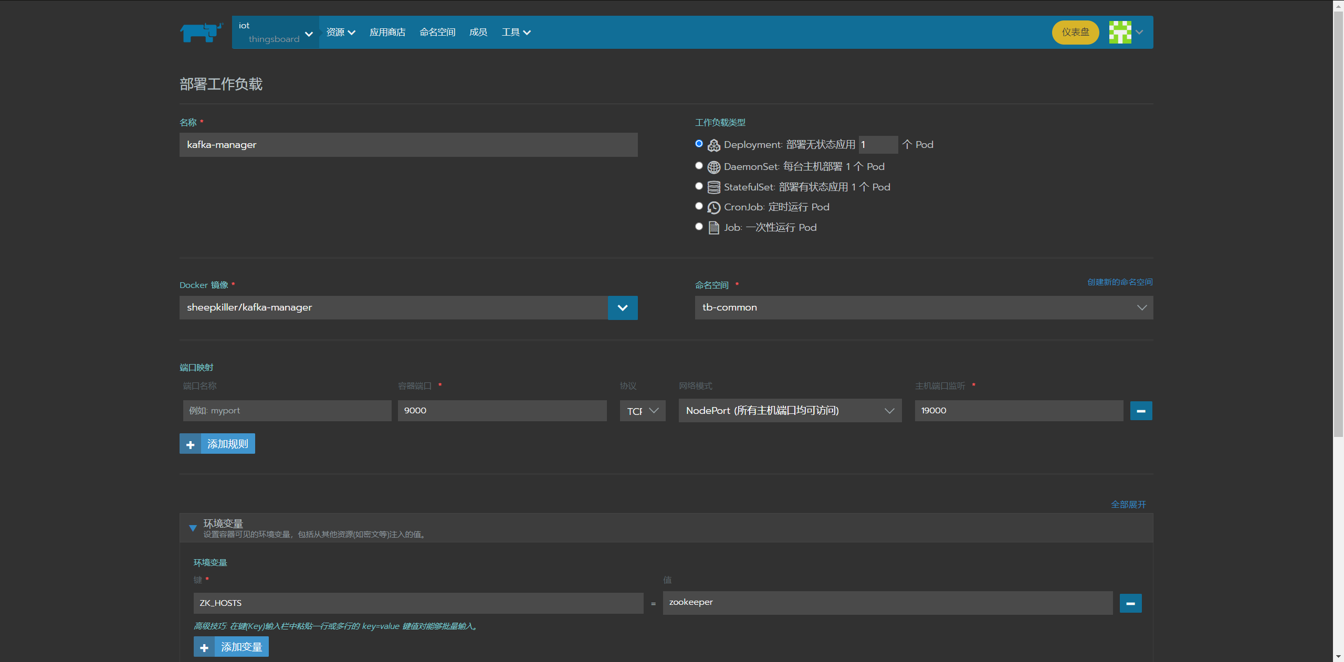
Task: Collapse the 环境变量 section
Action: pos(193,528)
